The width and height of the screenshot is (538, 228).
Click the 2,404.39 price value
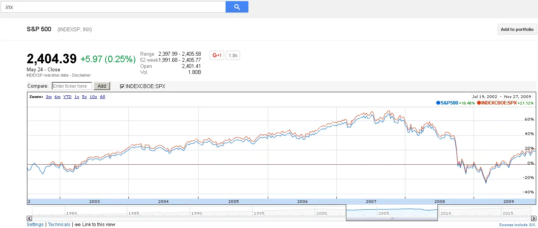[52, 59]
